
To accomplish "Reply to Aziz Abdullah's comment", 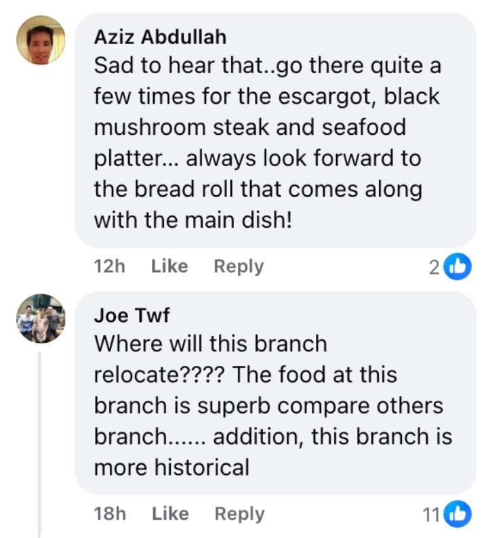I will [x=239, y=267].
